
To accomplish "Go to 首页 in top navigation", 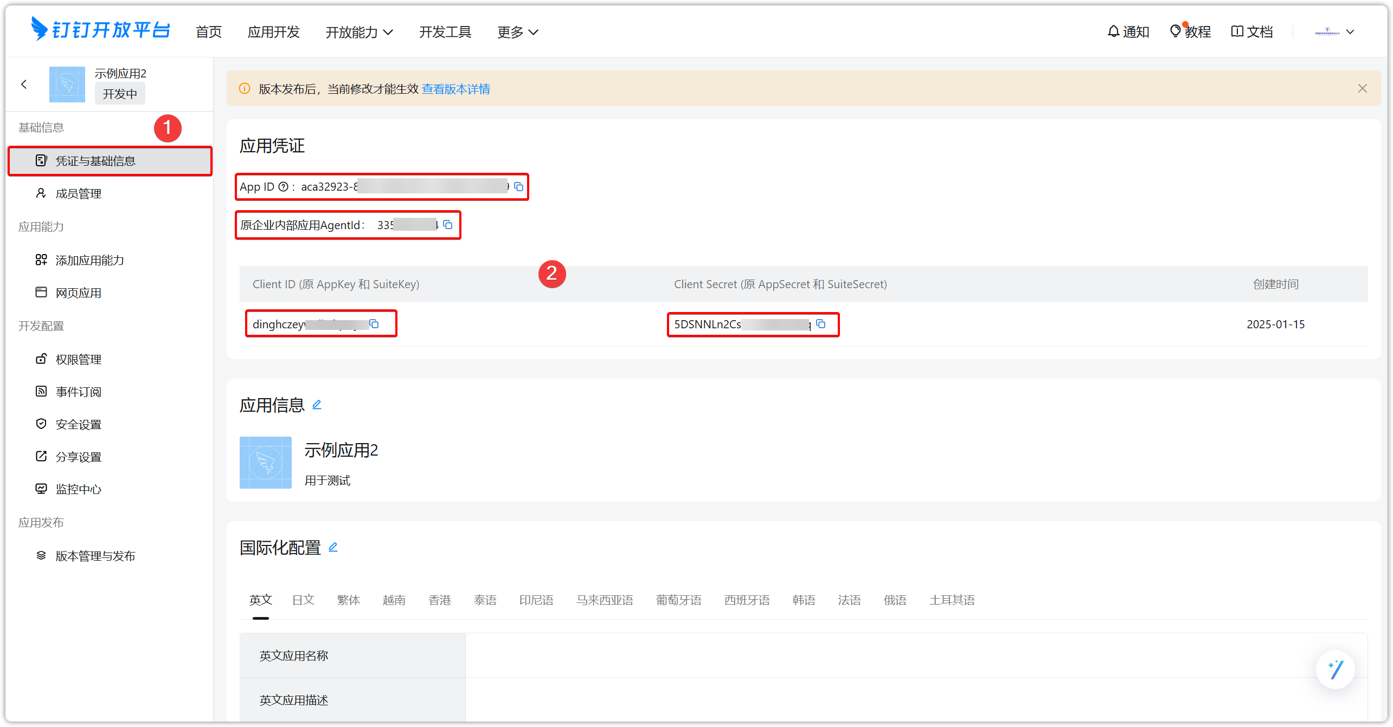I will (x=209, y=32).
